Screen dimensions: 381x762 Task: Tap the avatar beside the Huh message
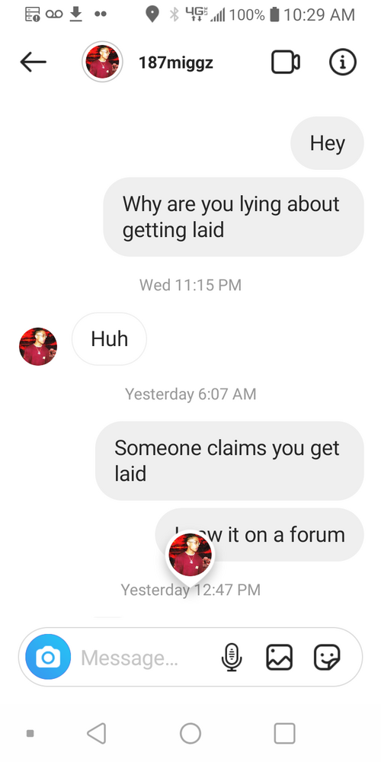[x=38, y=347]
